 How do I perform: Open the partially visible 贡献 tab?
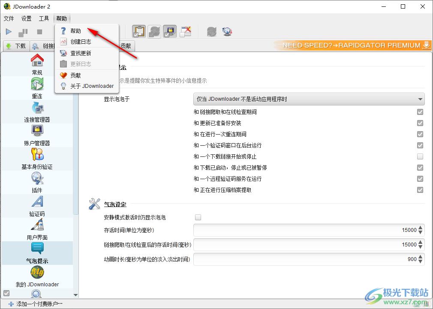coord(126,46)
